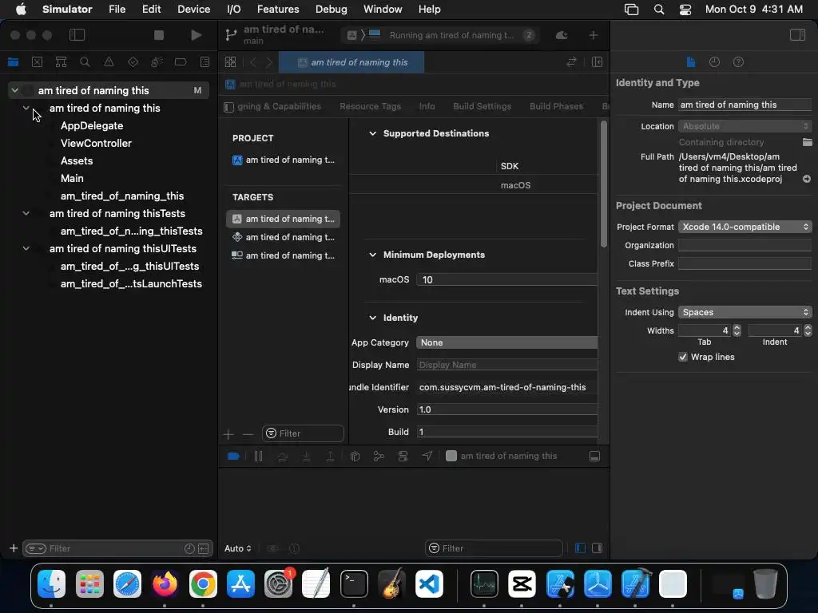This screenshot has width=818, height=613.
Task: Toggle the Wrap lines checkbox
Action: pos(682,357)
